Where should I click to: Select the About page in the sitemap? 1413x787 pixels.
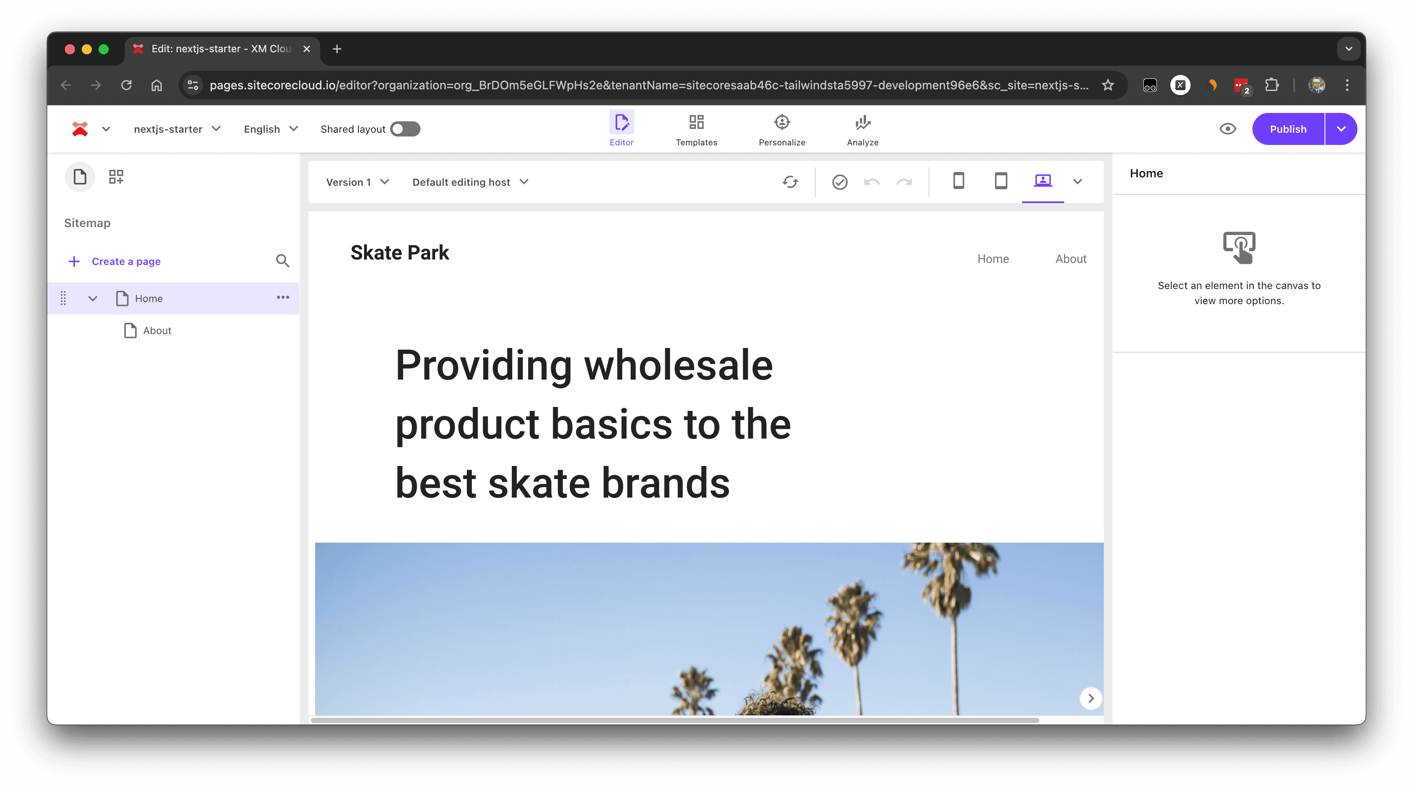click(x=157, y=331)
